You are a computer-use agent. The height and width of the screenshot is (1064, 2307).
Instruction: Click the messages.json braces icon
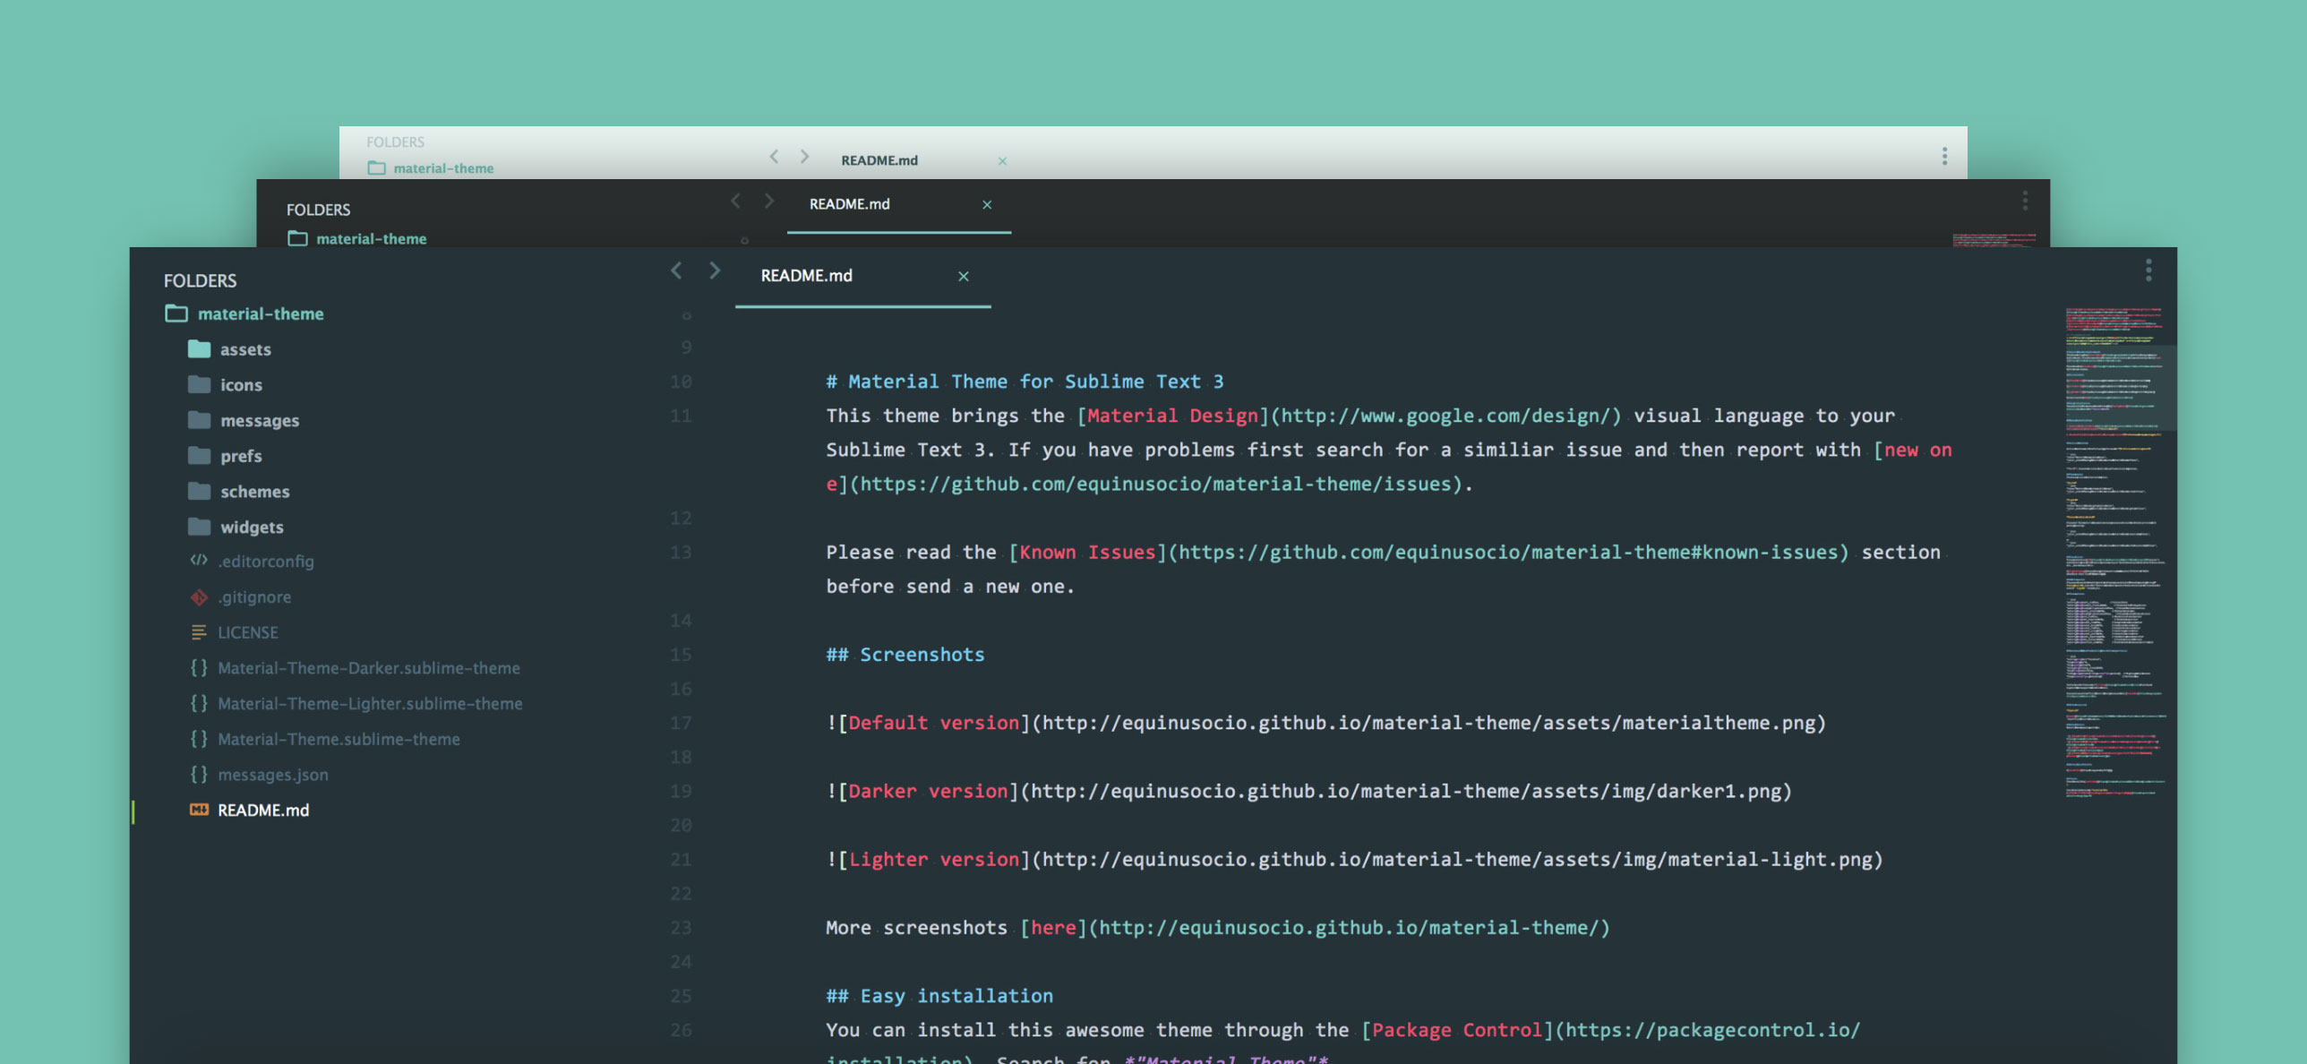[x=199, y=774]
